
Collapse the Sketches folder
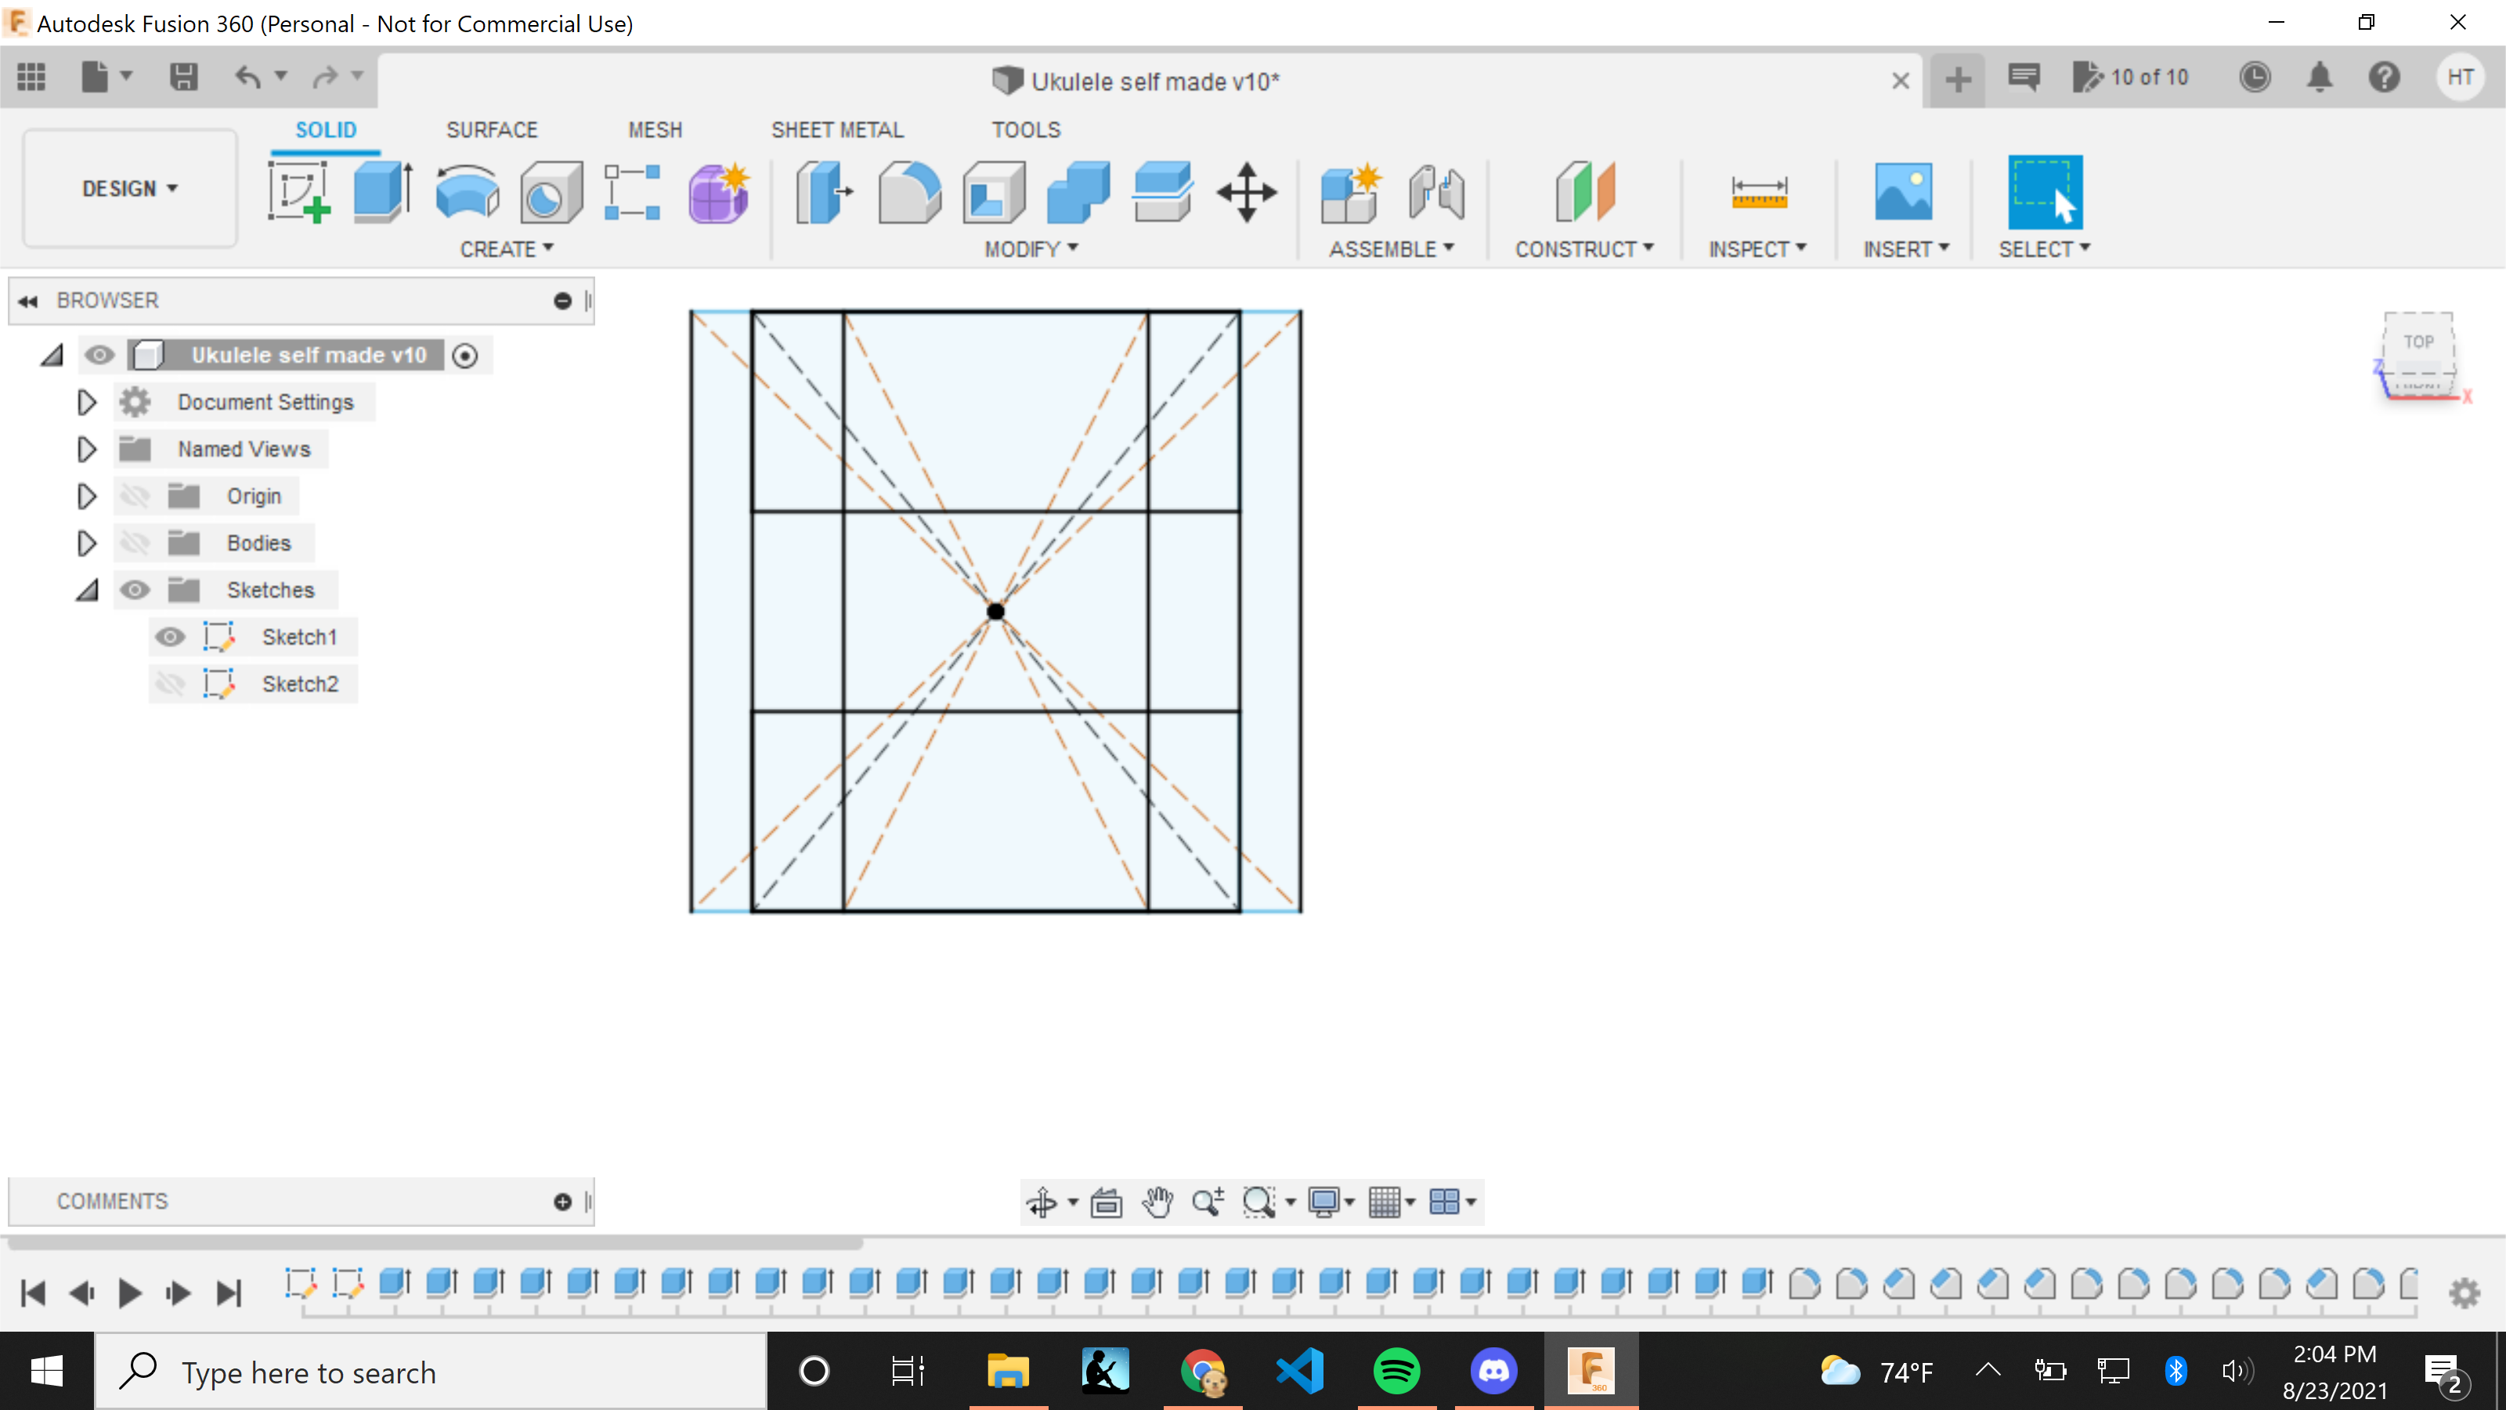click(85, 590)
